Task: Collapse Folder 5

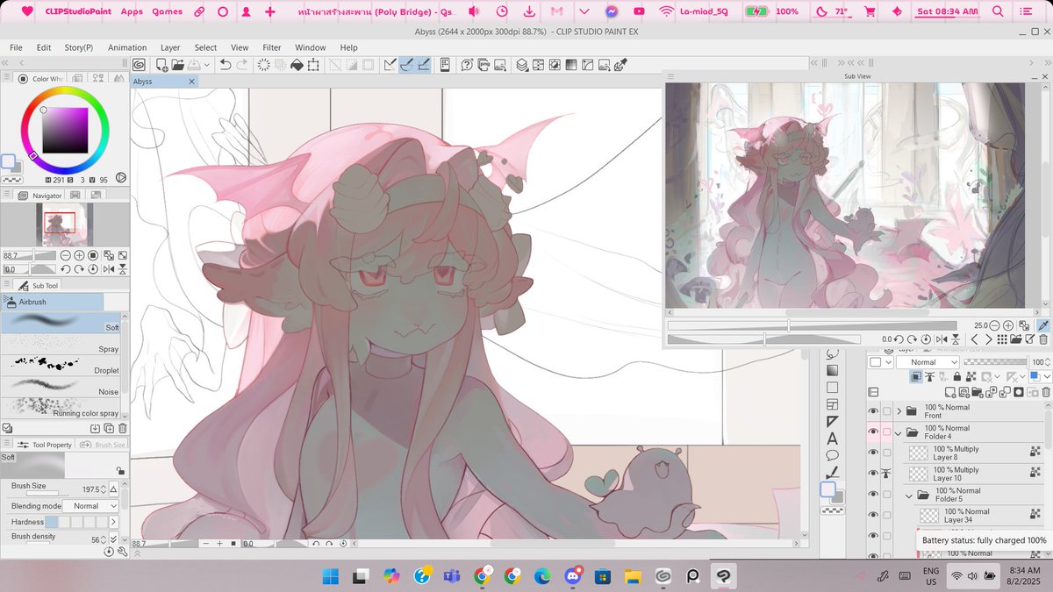Action: pyautogui.click(x=910, y=495)
